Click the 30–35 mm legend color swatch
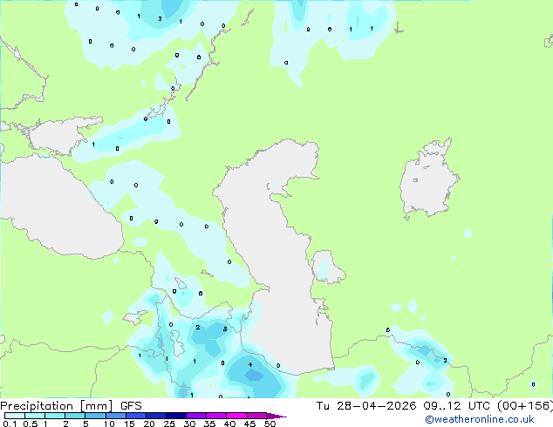Viewport: 553px width, 427px height. click(196, 416)
